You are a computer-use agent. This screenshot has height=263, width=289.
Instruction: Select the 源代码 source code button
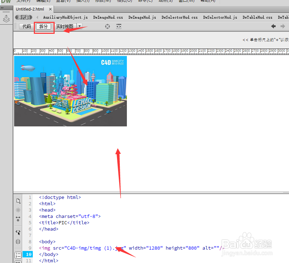click(x=23, y=17)
